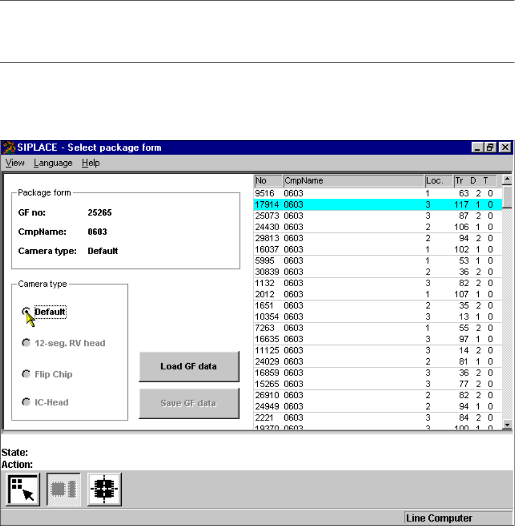Viewport: 515px width, 526px height.
Task: Click the grayed-out component chip icon
Action: (64, 489)
